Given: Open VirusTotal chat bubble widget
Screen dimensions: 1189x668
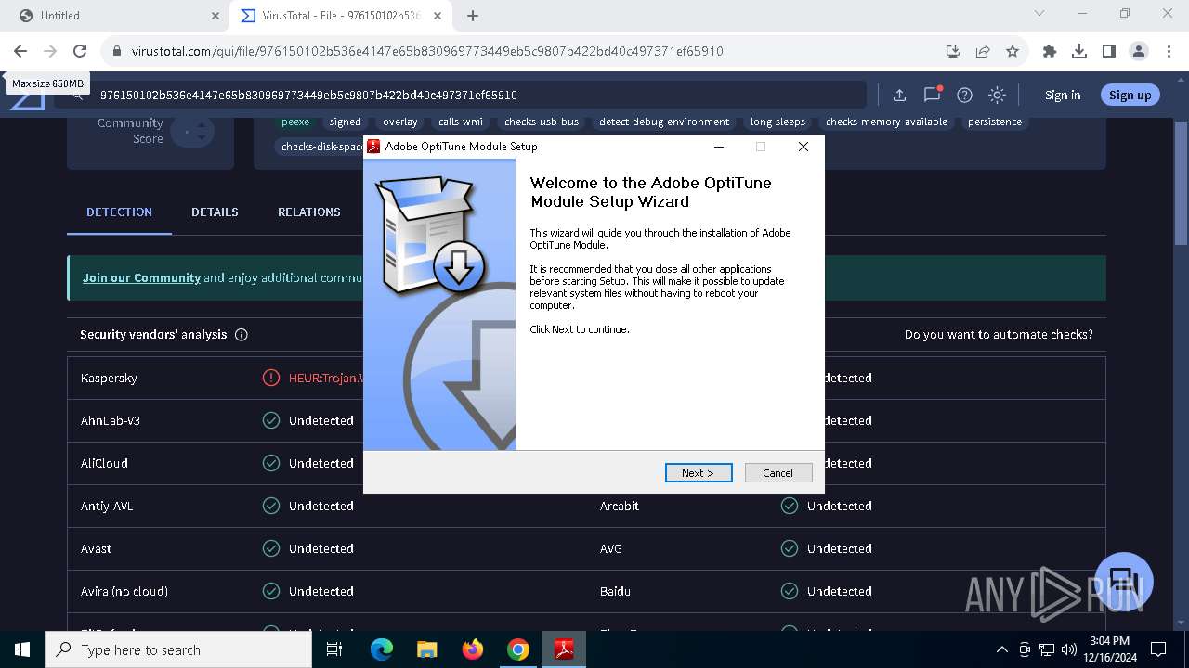Looking at the screenshot, I should click(1124, 581).
